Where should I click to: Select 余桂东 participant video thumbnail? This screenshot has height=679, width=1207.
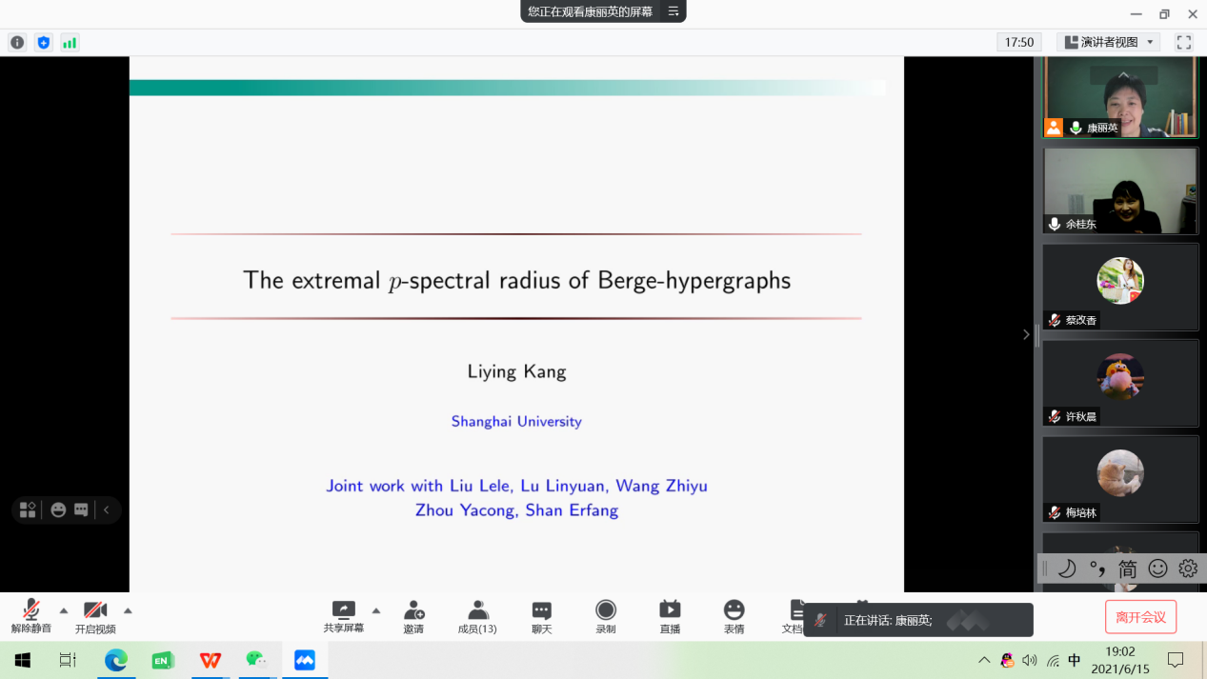pos(1119,190)
